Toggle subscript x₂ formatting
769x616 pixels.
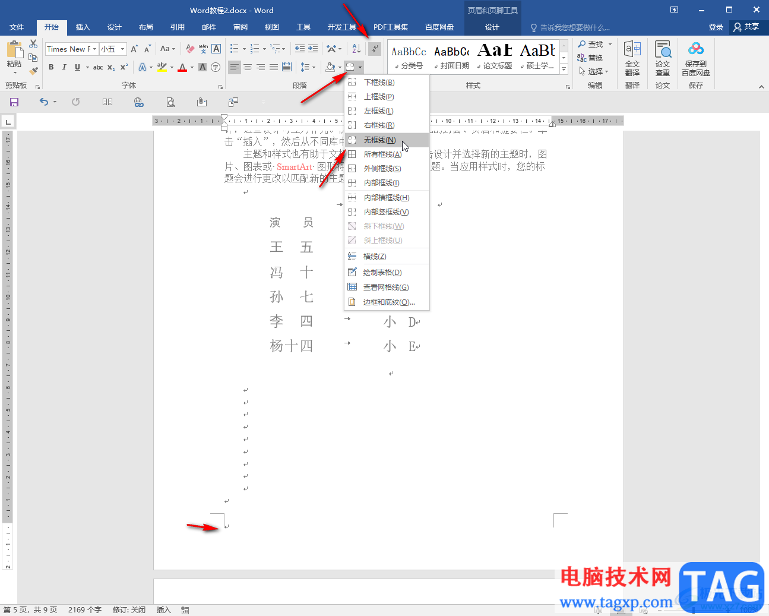(x=111, y=67)
